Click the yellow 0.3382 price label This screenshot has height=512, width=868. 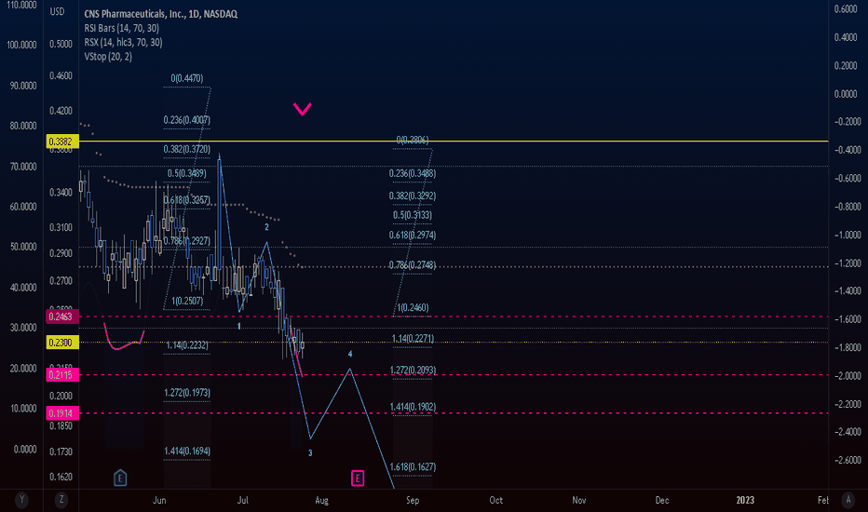click(62, 141)
